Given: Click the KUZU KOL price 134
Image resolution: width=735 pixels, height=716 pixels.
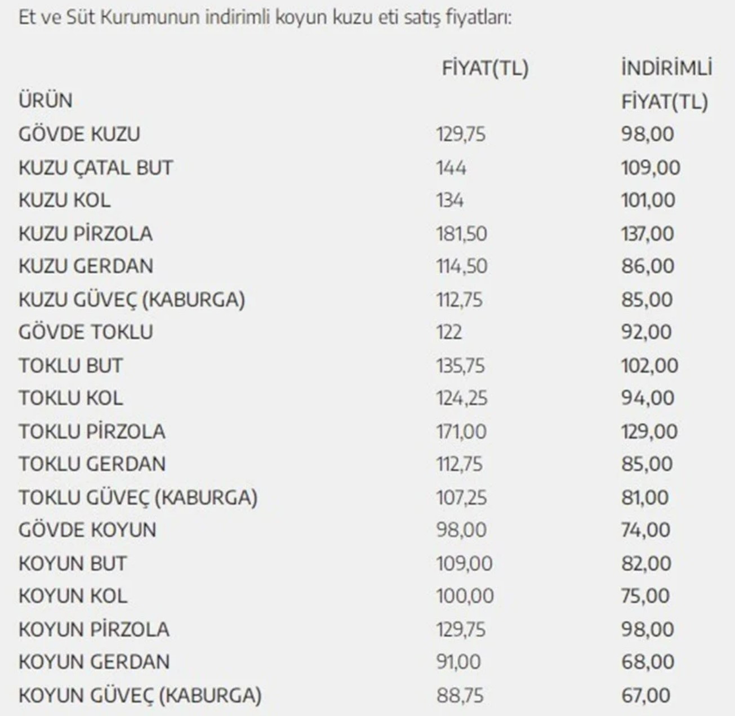Looking at the screenshot, I should click(x=450, y=200).
